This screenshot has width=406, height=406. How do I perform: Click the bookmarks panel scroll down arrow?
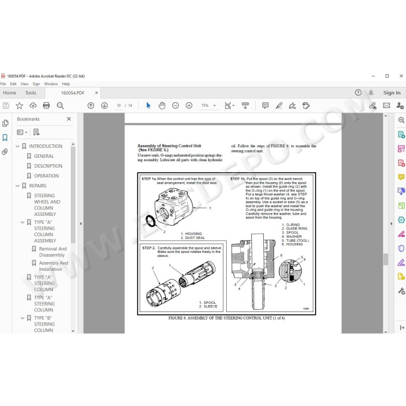[x=72, y=331]
